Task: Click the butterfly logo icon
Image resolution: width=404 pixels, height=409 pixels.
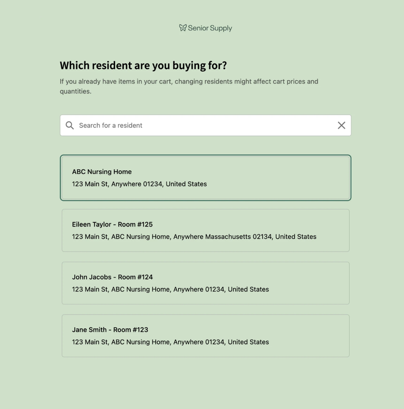Action: click(183, 28)
